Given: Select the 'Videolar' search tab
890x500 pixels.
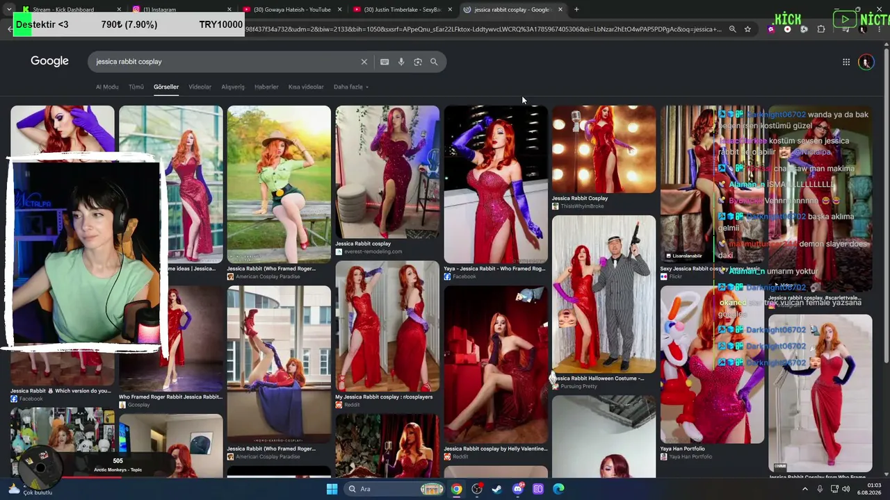Looking at the screenshot, I should tap(200, 87).
